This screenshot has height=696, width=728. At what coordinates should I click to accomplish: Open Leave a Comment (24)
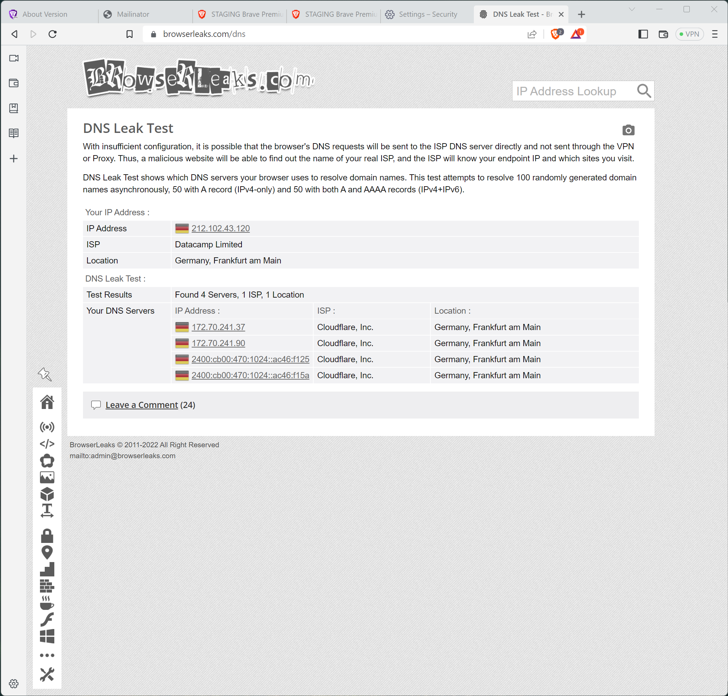pyautogui.click(x=141, y=405)
